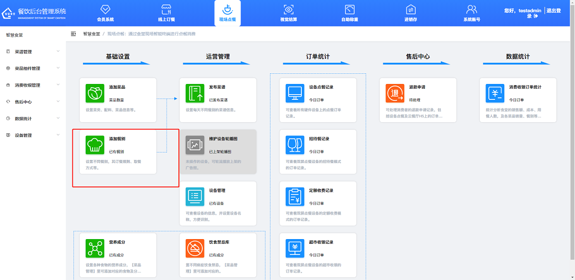Expand the 数据统计 sidebar menu
The image size is (575, 280).
click(32, 118)
